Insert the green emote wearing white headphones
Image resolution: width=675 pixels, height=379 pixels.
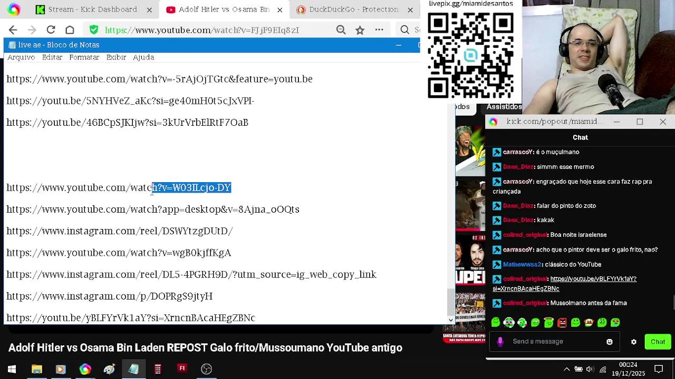click(509, 322)
